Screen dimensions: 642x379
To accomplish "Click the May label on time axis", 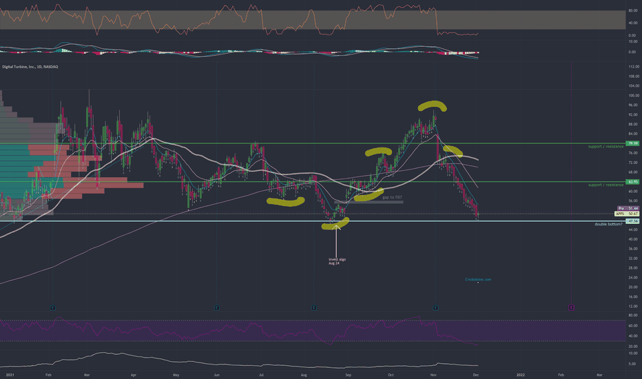I will (x=176, y=374).
